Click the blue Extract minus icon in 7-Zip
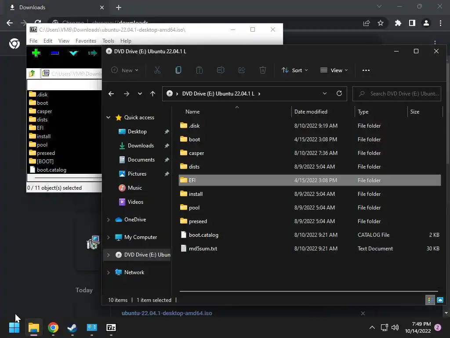 [x=55, y=53]
